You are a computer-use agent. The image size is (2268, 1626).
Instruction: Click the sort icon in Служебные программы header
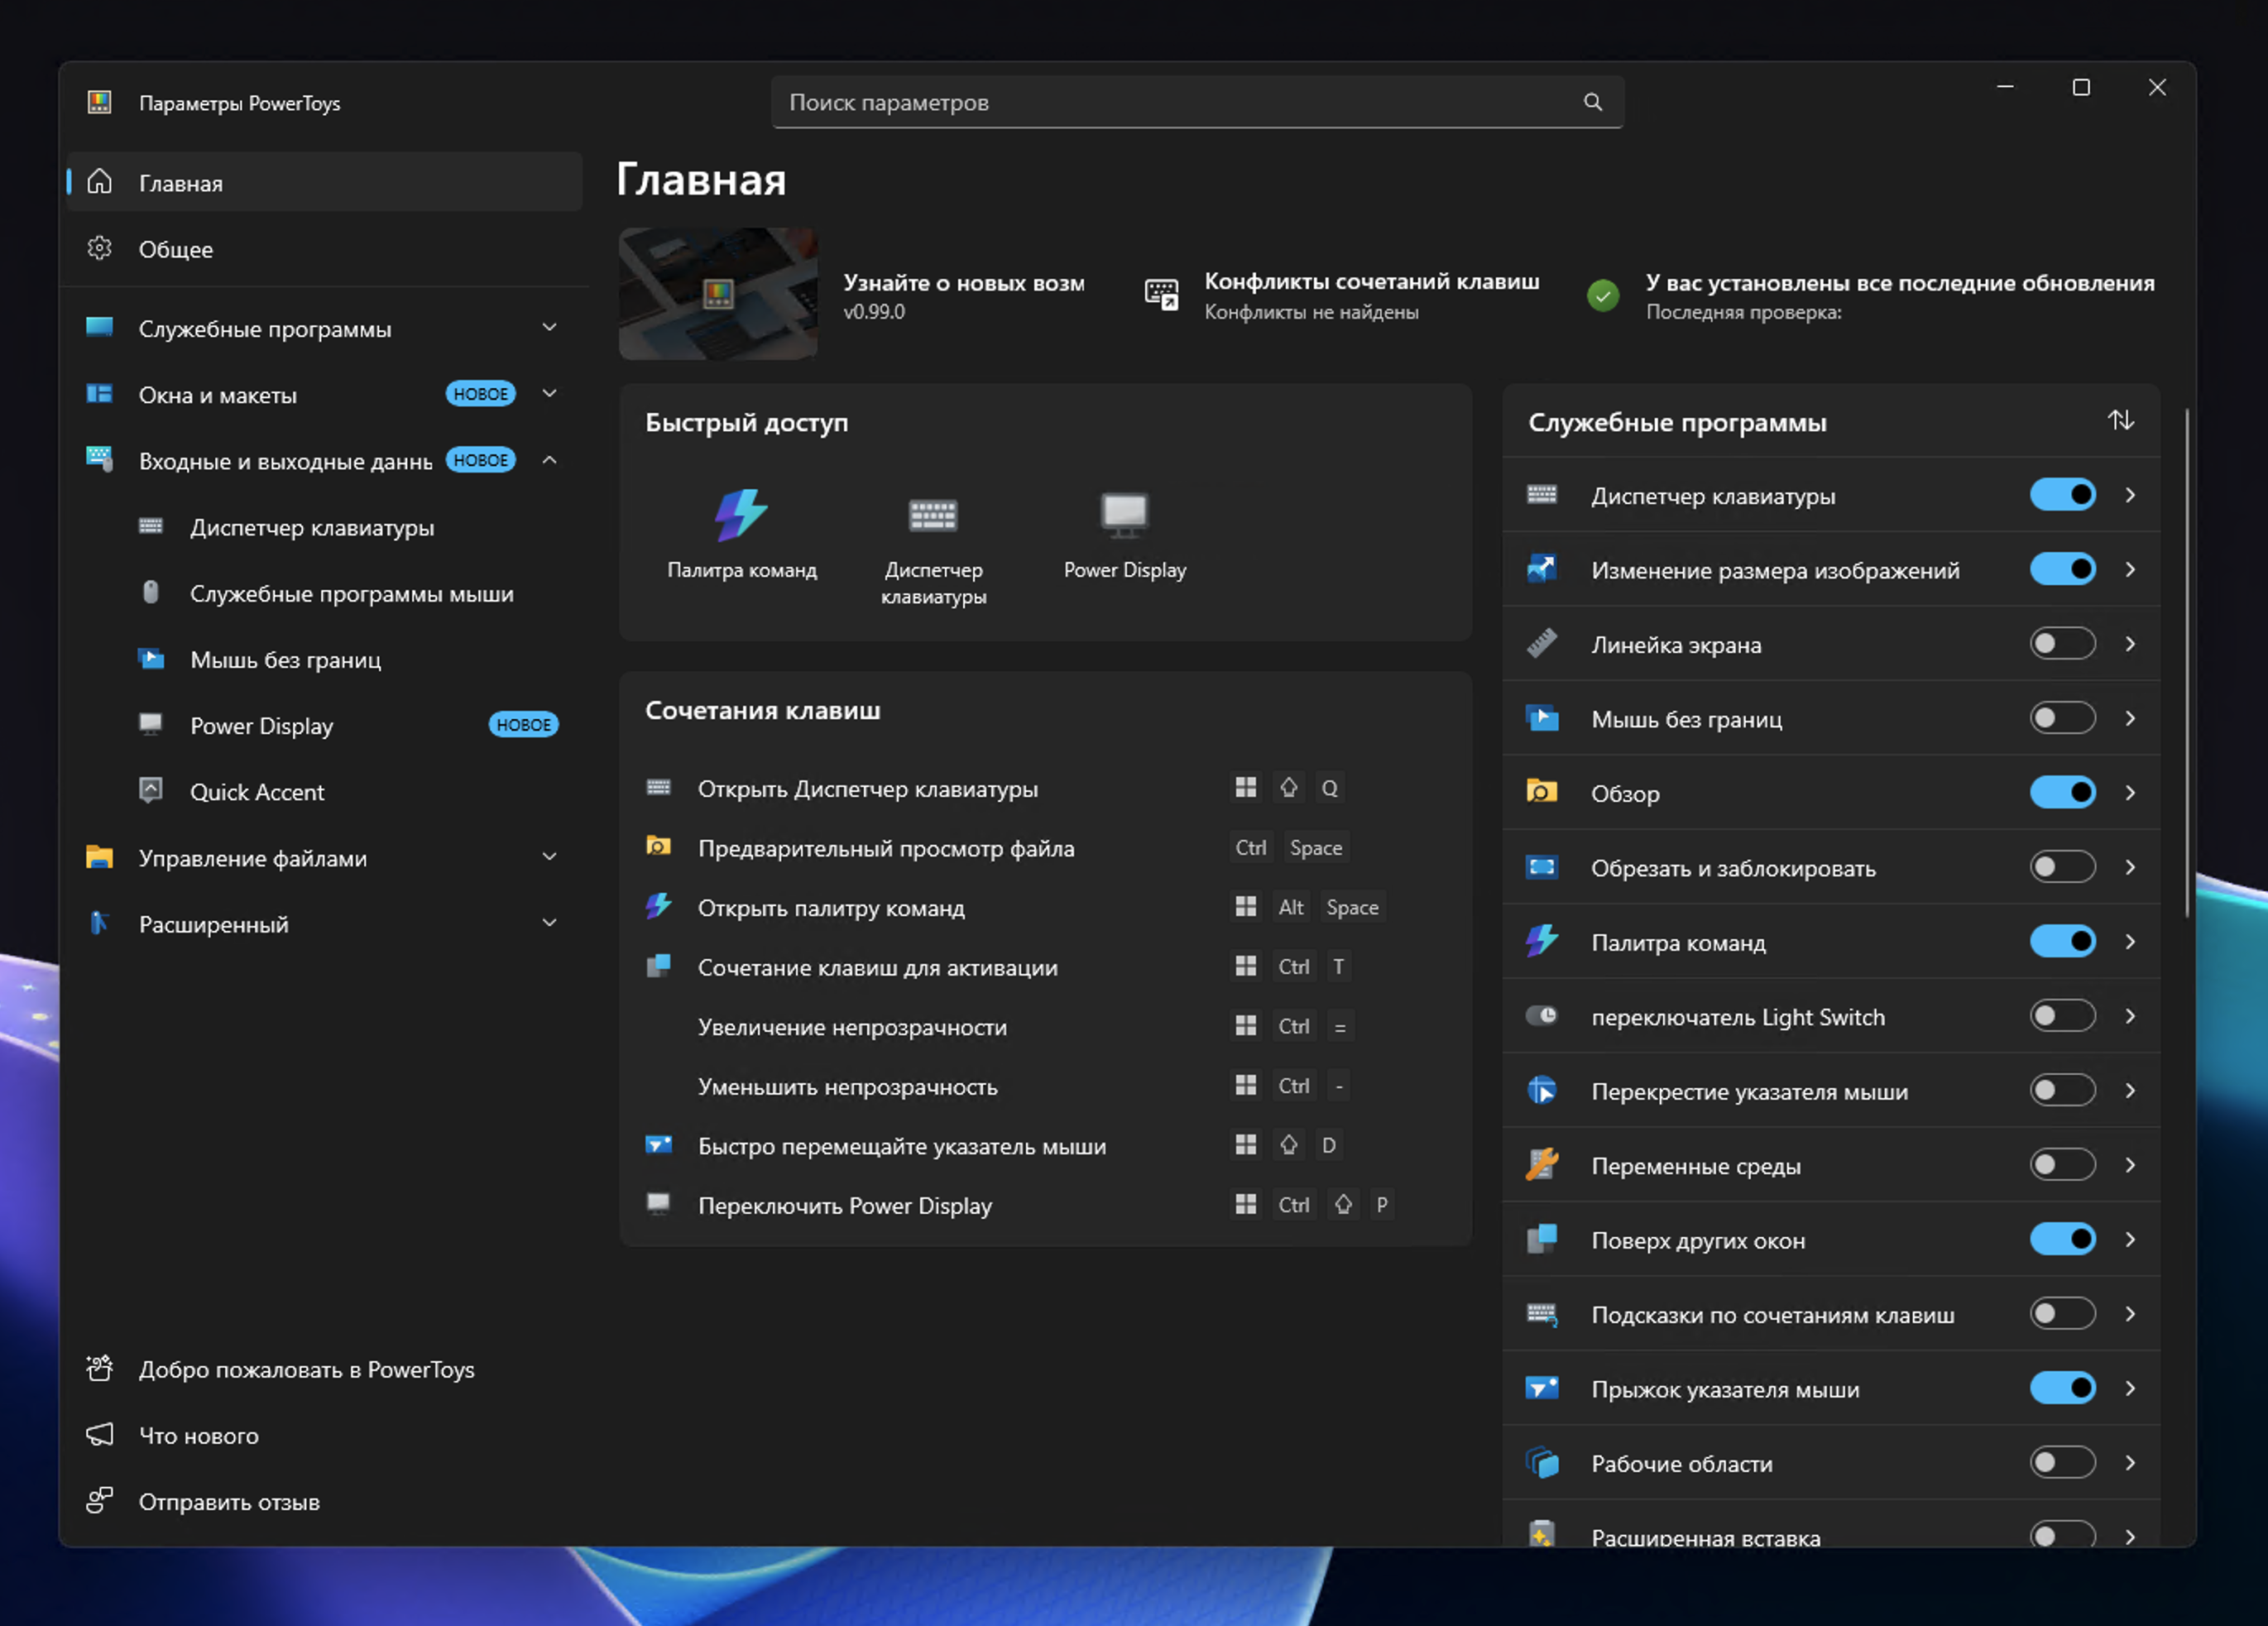[2120, 421]
